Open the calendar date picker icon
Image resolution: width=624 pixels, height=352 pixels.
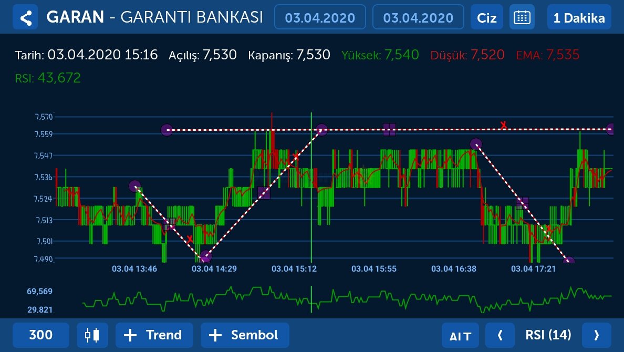tap(522, 17)
